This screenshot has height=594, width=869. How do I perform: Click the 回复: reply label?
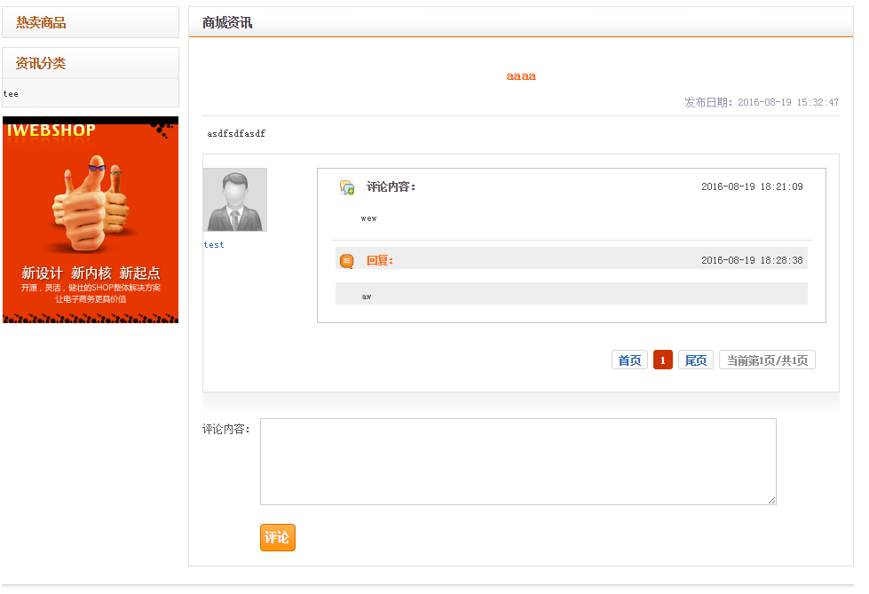pos(380,261)
